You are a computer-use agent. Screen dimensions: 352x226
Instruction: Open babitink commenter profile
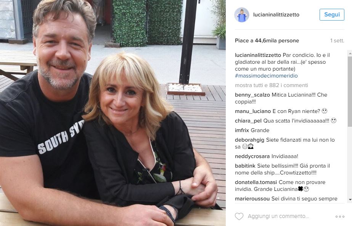click(x=245, y=166)
